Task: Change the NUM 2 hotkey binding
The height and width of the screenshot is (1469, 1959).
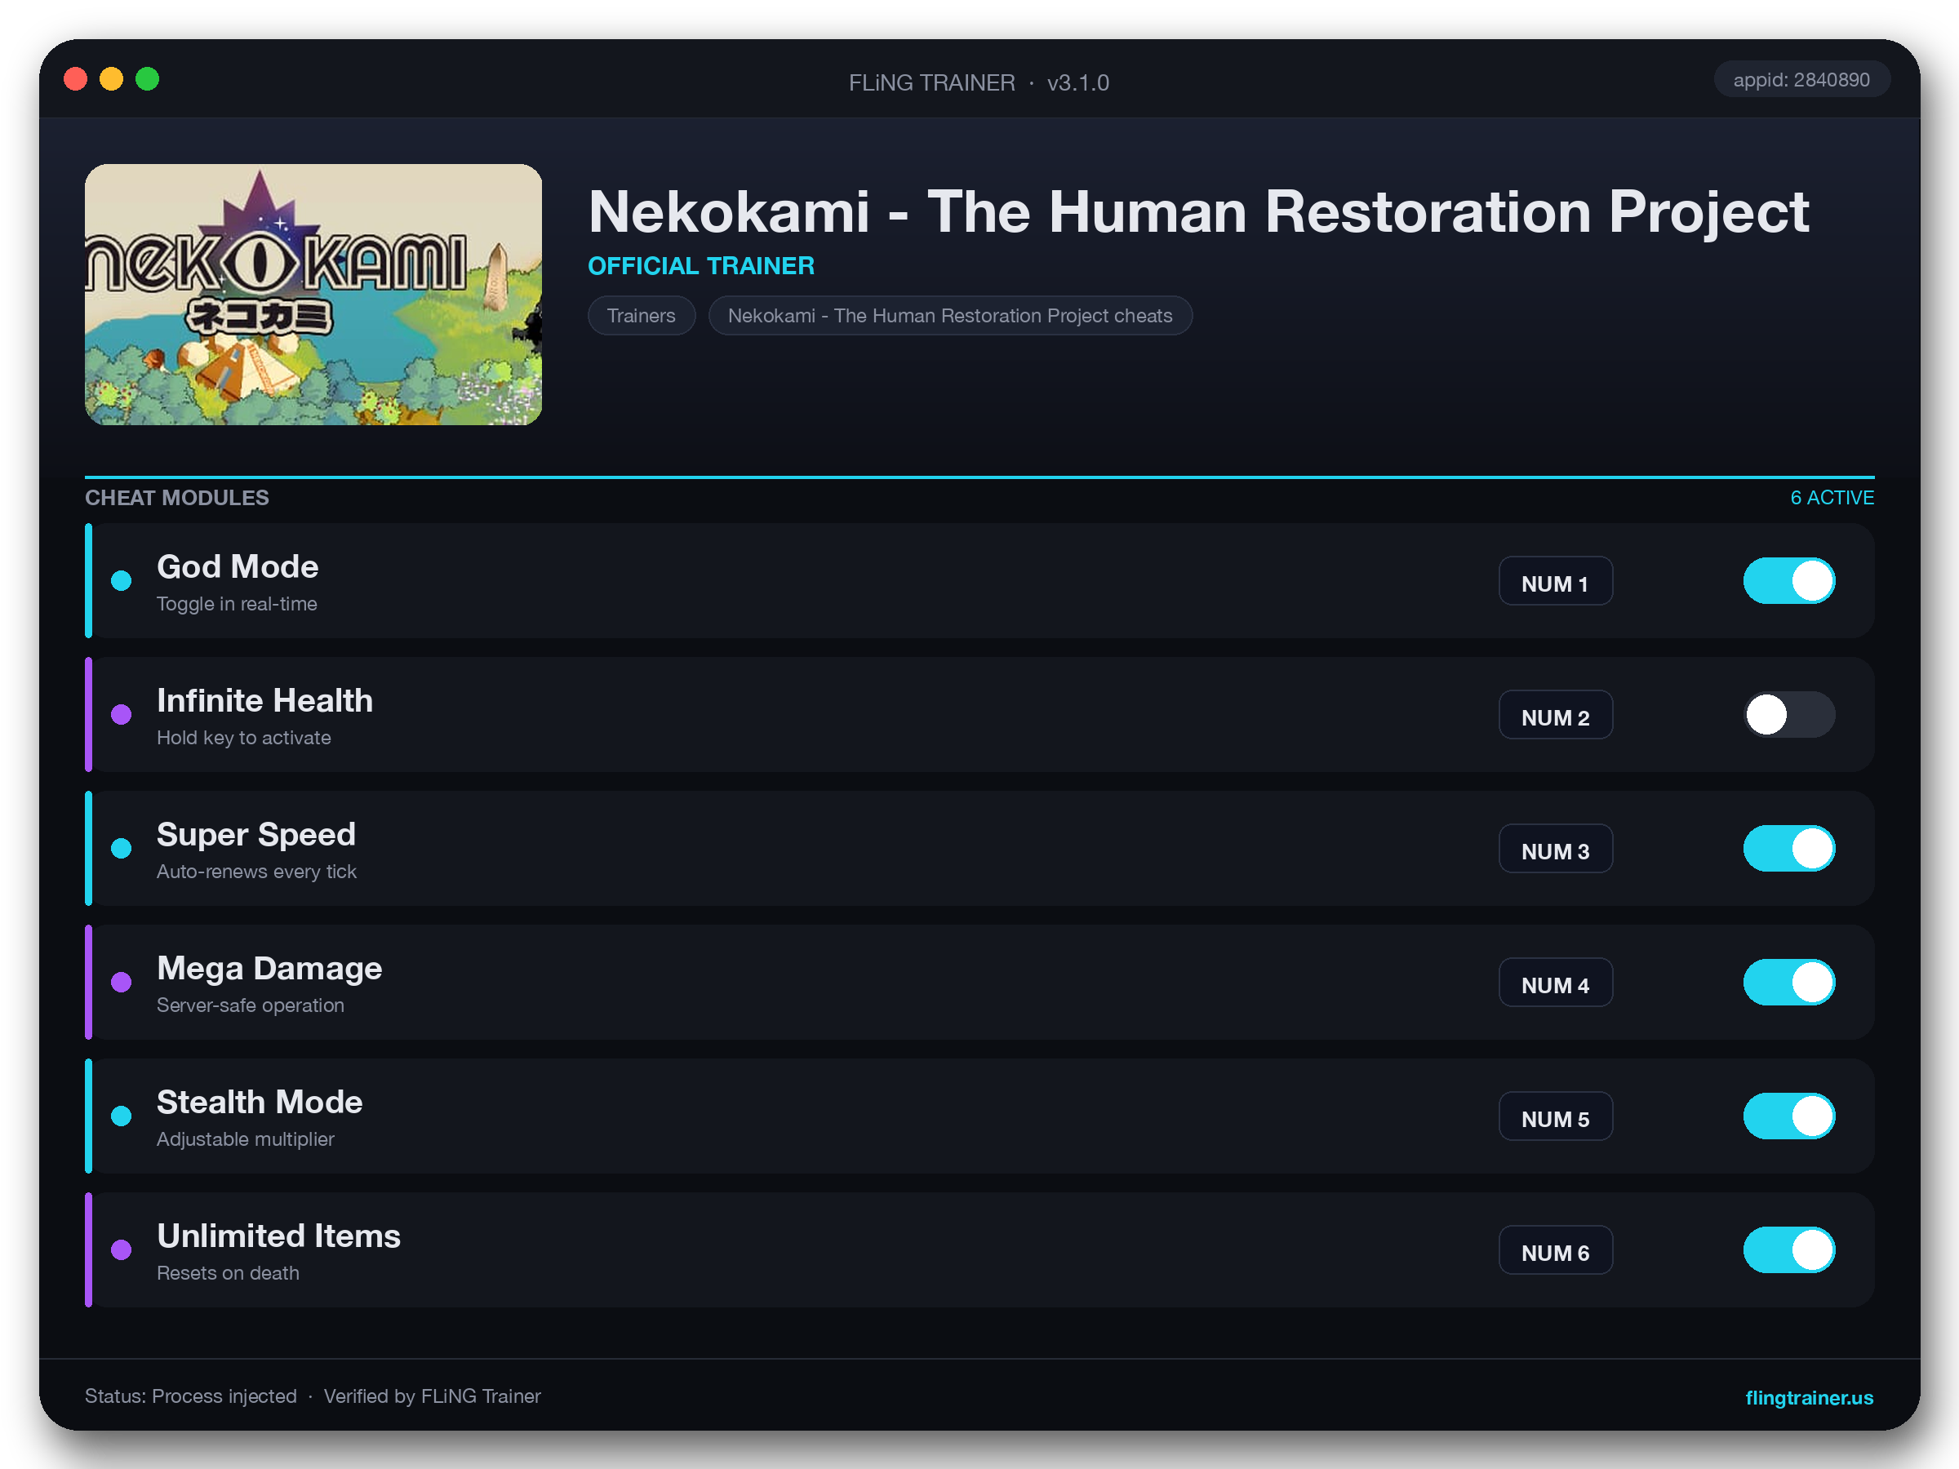Action: click(1555, 716)
